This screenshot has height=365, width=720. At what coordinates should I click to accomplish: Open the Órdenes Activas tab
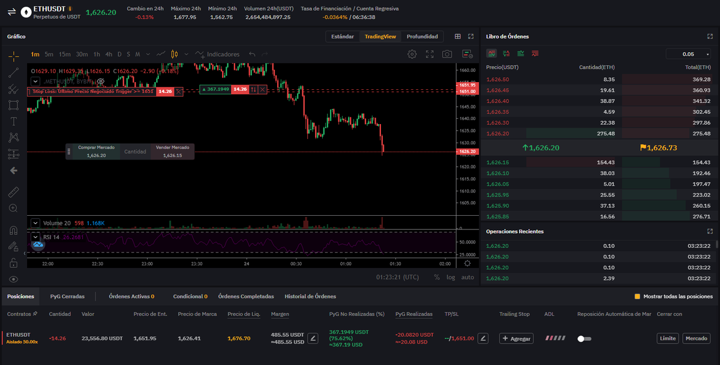(131, 296)
